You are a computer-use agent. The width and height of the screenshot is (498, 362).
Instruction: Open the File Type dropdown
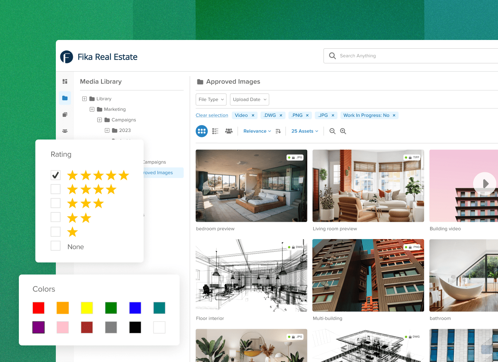tap(211, 100)
